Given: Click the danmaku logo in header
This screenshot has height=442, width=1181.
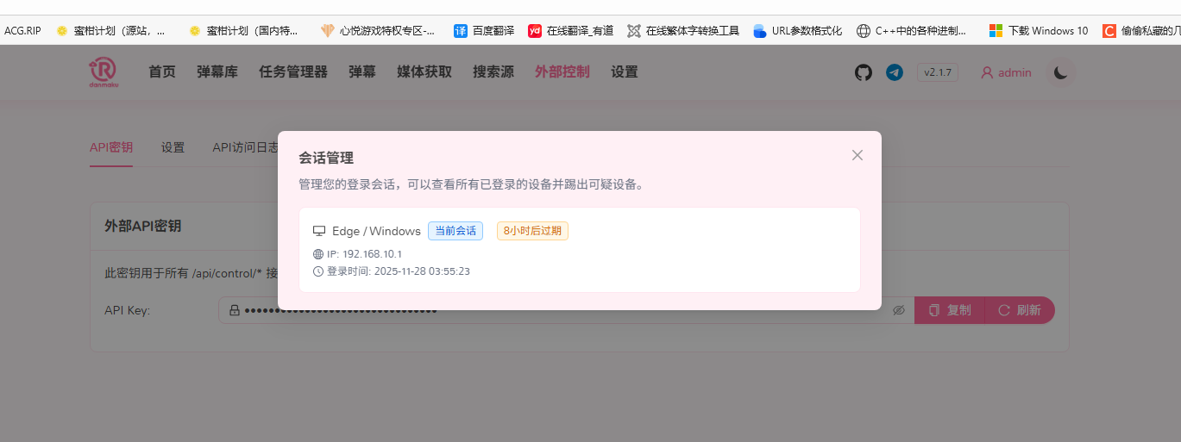Looking at the screenshot, I should click(x=103, y=72).
